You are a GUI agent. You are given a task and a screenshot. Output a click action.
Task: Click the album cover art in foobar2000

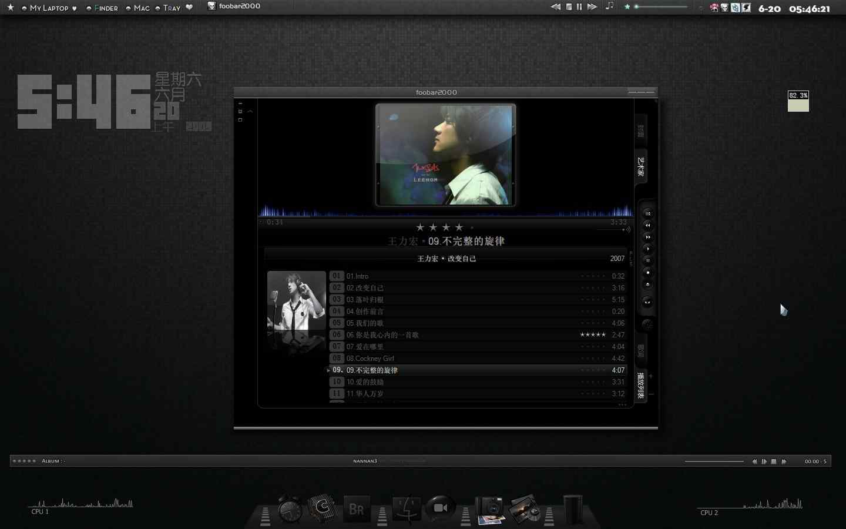[445, 155]
